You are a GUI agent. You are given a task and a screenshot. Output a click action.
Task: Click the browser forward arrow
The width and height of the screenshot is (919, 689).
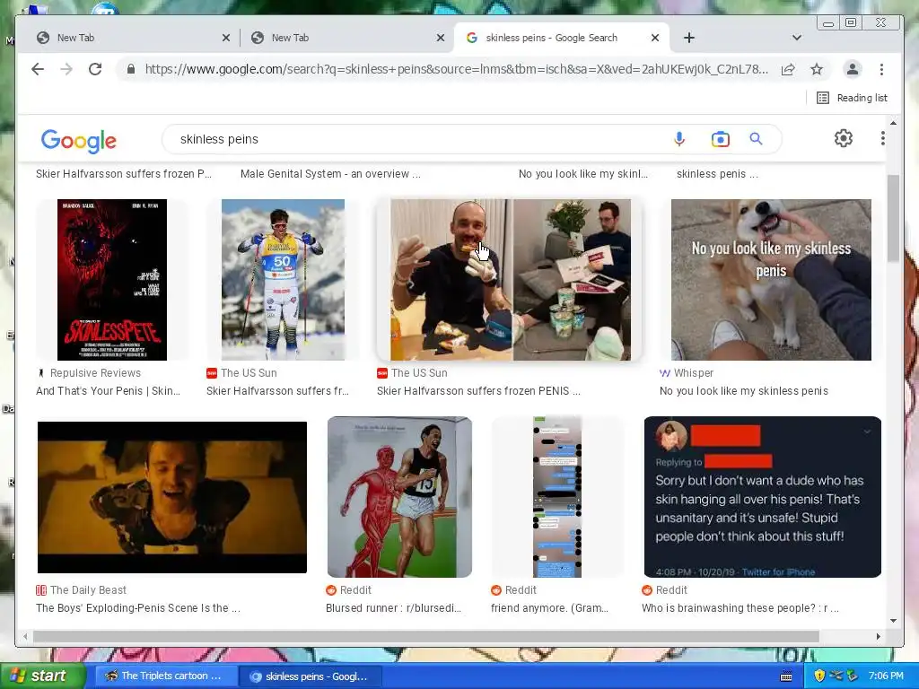click(66, 69)
